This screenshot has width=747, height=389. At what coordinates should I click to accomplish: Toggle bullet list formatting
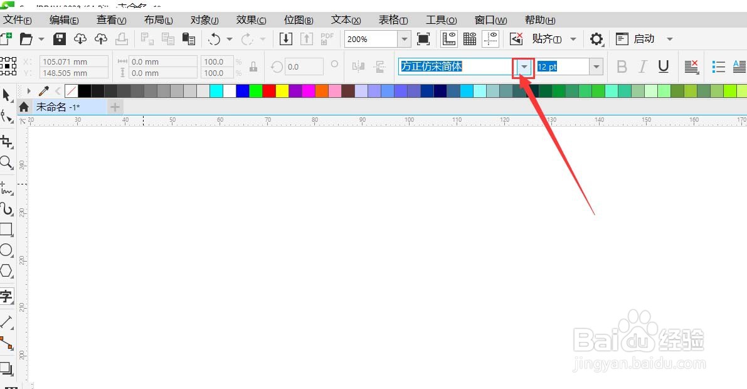[718, 67]
